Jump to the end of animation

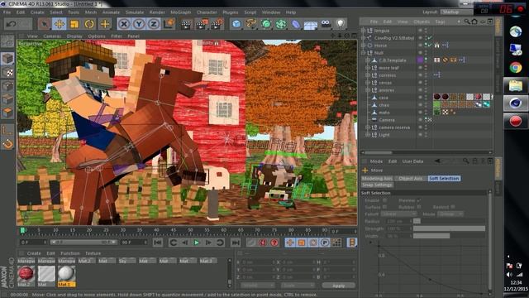(235, 243)
